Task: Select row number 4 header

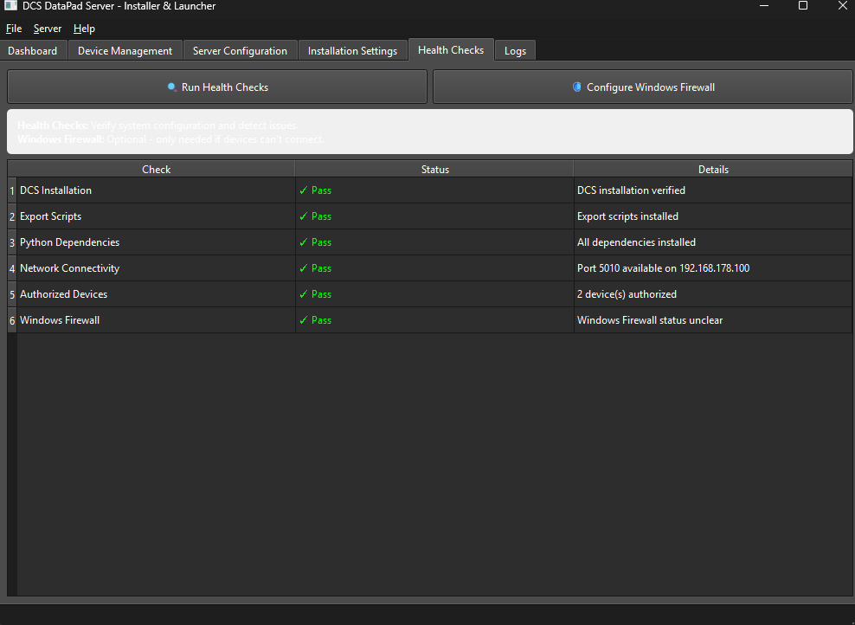Action: [12, 268]
